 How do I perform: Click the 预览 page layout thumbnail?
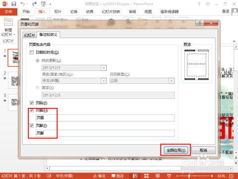point(196,65)
